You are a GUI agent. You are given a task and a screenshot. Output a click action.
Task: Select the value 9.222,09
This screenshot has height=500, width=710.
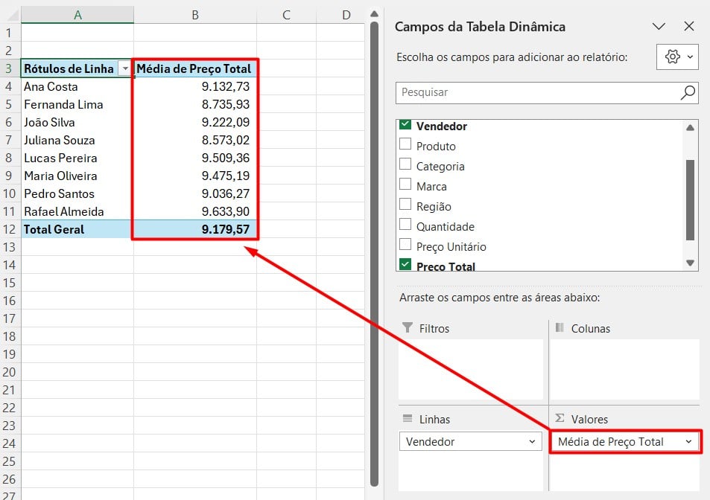click(195, 122)
